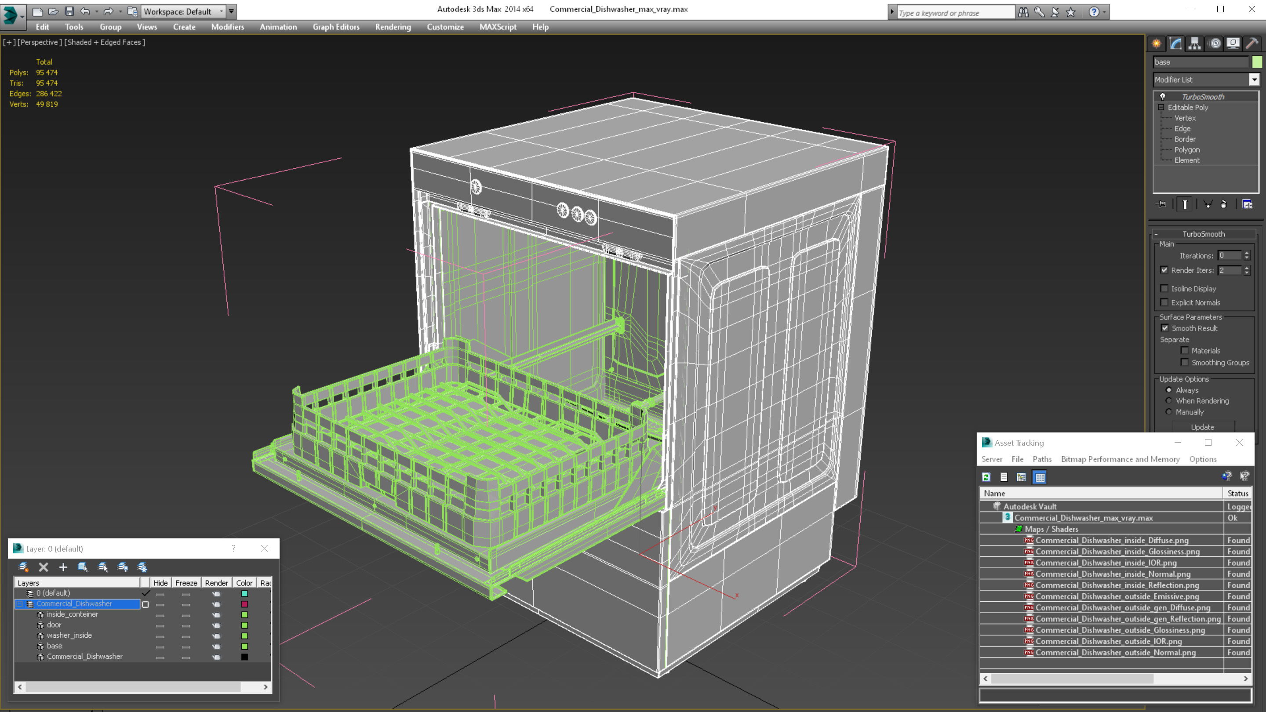Delete highlighted layer with X icon

point(43,567)
